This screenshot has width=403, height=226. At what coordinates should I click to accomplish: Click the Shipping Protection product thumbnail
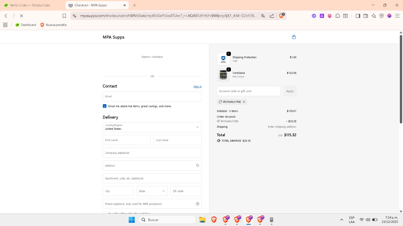coord(223,59)
